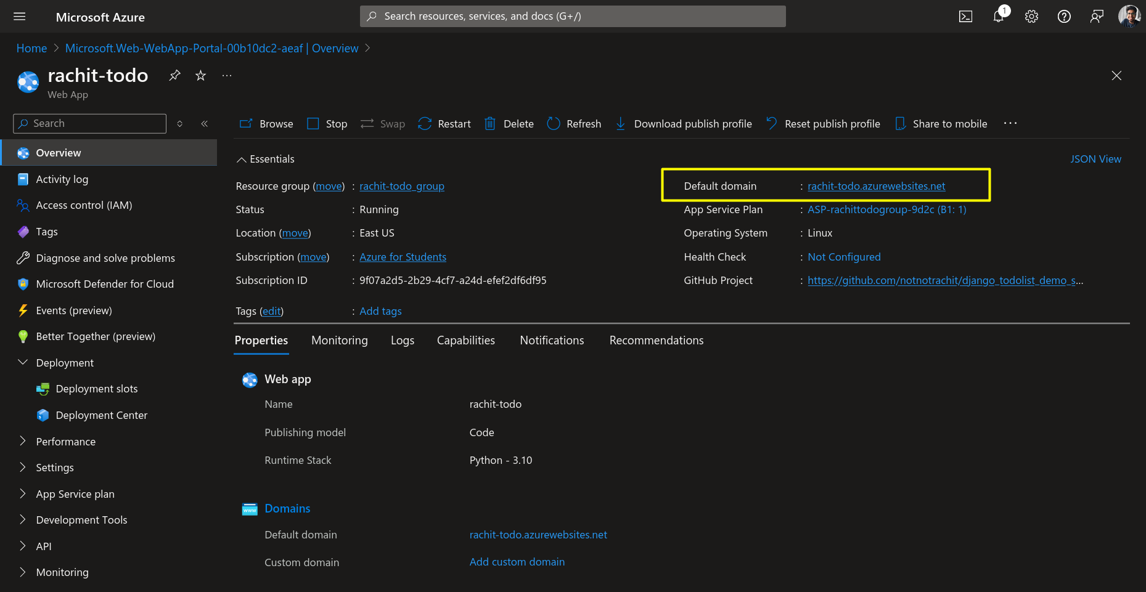Expand the Development Tools section
Viewport: 1146px width, 592px height.
click(81, 519)
